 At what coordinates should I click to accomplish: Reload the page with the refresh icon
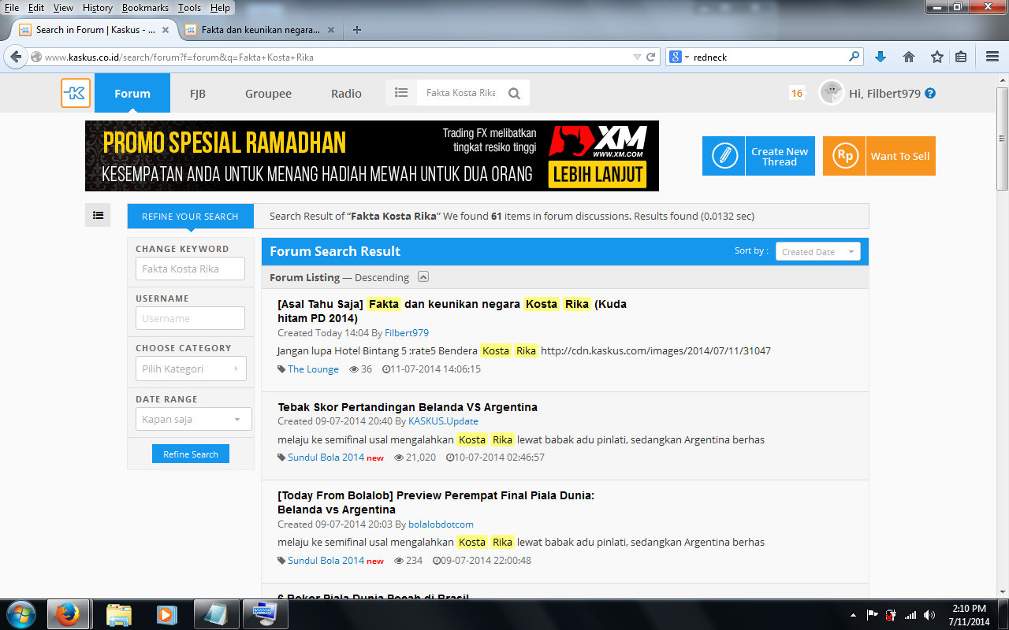coord(651,57)
